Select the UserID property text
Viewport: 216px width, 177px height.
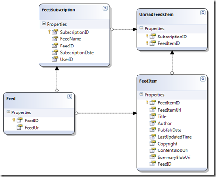click(67, 60)
